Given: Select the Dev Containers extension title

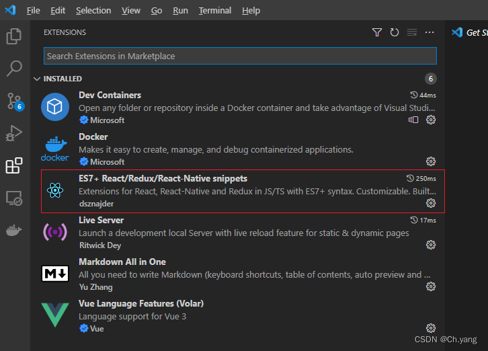Looking at the screenshot, I should pyautogui.click(x=110, y=95).
